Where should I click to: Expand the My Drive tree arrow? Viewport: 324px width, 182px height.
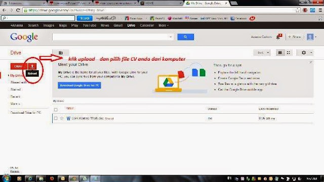[9, 75]
